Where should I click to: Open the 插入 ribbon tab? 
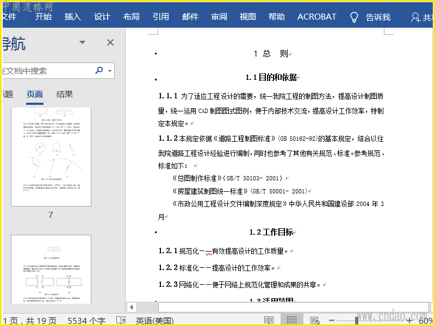(x=73, y=17)
